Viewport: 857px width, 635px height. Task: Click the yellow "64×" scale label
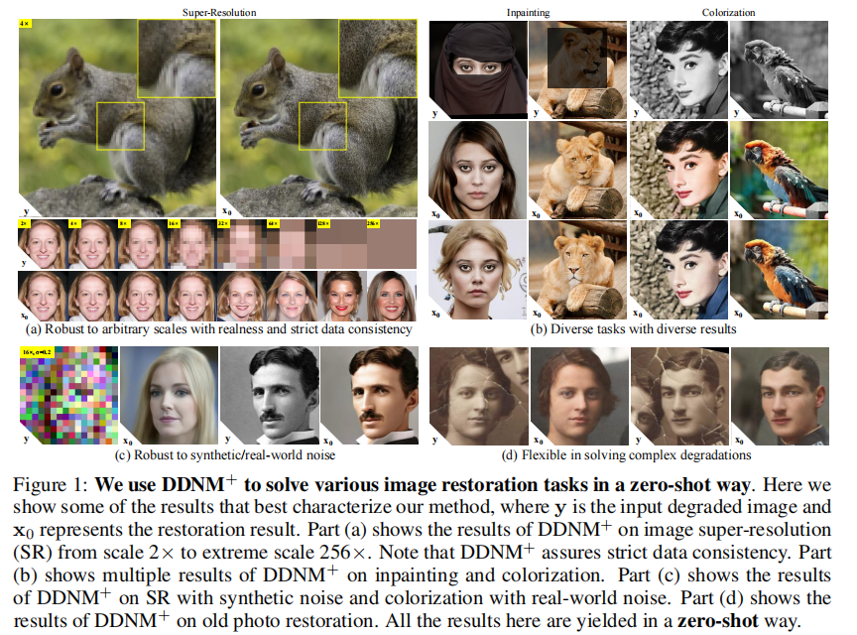coord(274,223)
